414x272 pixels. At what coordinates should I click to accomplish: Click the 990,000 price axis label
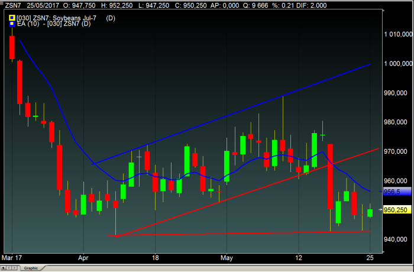pos(395,93)
